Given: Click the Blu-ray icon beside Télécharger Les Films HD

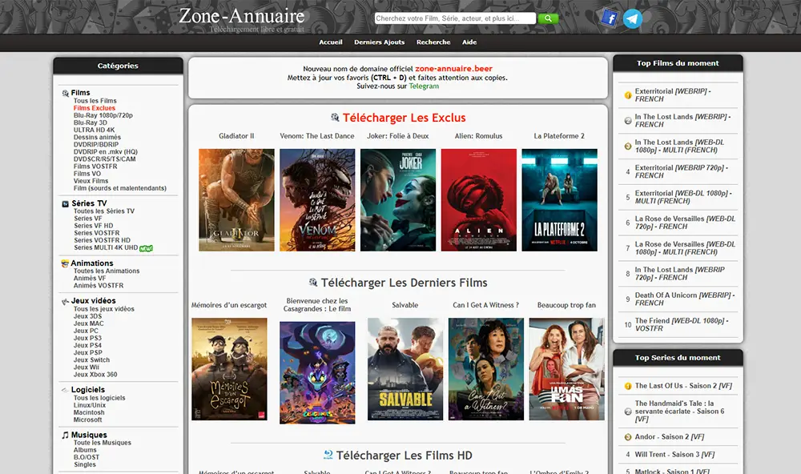Looking at the screenshot, I should pyautogui.click(x=328, y=455).
